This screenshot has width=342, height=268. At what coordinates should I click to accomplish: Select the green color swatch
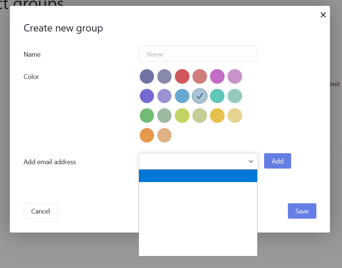coord(147,116)
